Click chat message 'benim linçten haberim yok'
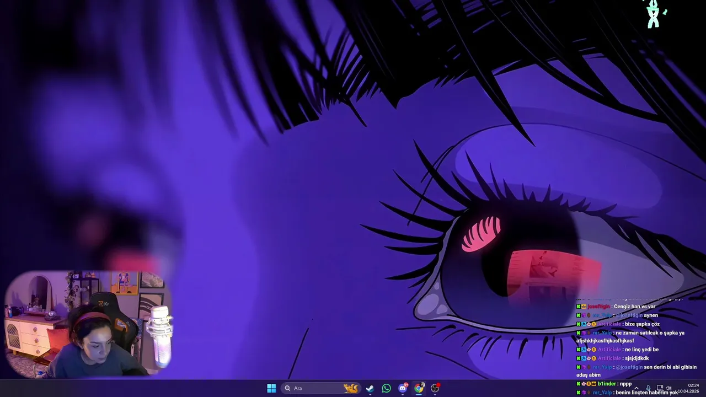This screenshot has height=397, width=706. 646,393
